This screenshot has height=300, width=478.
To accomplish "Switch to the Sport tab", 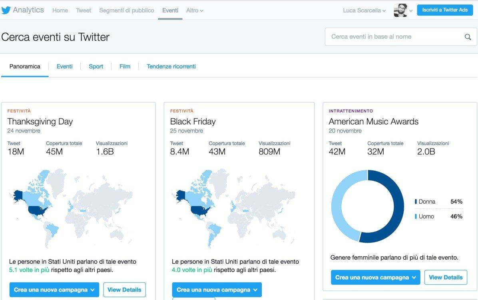I will tap(96, 66).
